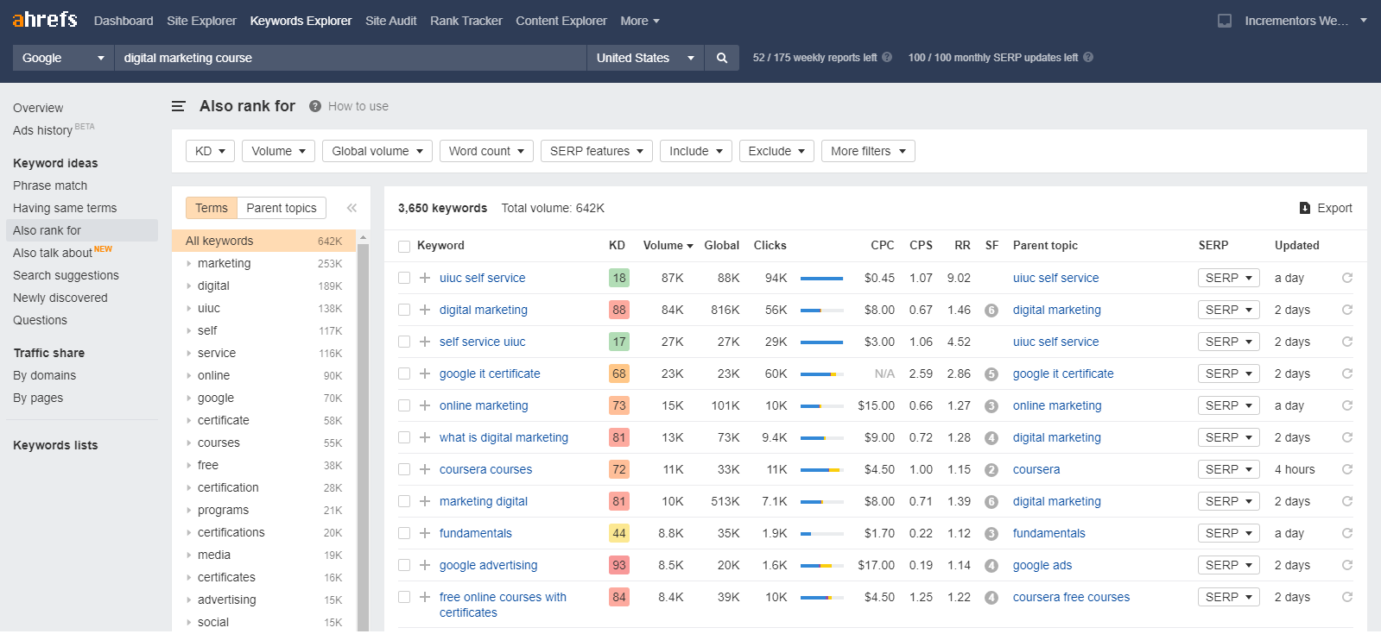
Task: Open the Global volume filter dropdown
Action: coord(377,151)
